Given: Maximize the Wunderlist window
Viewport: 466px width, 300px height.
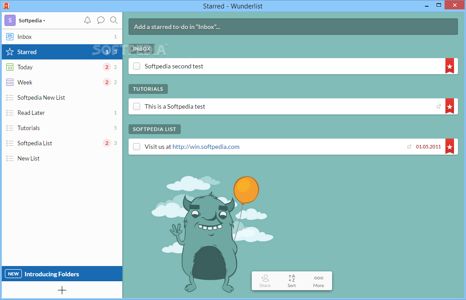Looking at the screenshot, I should pos(438,5).
